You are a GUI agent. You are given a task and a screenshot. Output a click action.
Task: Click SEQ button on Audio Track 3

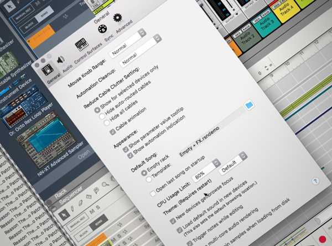(x=257, y=20)
